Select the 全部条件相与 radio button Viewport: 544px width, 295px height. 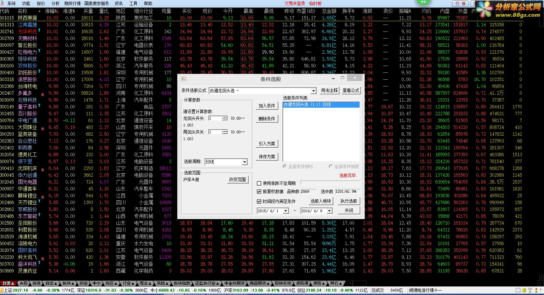coord(285,166)
